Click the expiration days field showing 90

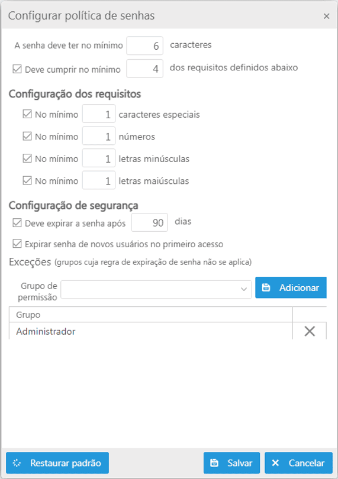pyautogui.click(x=149, y=222)
